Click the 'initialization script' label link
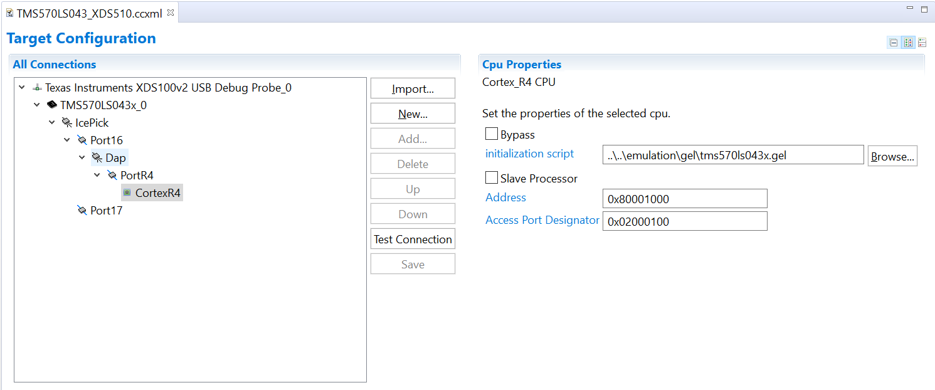Screen dimensions: 935x390 (x=530, y=154)
